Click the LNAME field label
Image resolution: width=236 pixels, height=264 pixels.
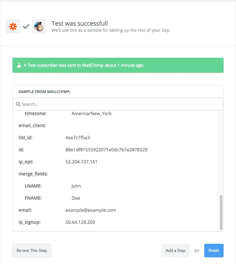click(33, 186)
